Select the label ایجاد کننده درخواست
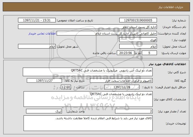The width and height of the screenshot is (193, 137). (x=172, y=34)
